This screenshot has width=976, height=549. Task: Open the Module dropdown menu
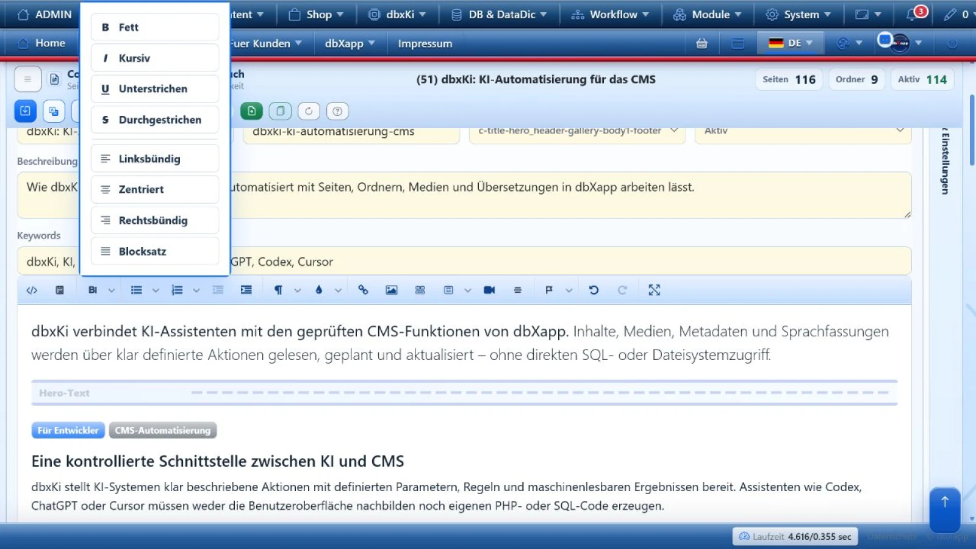pos(708,15)
